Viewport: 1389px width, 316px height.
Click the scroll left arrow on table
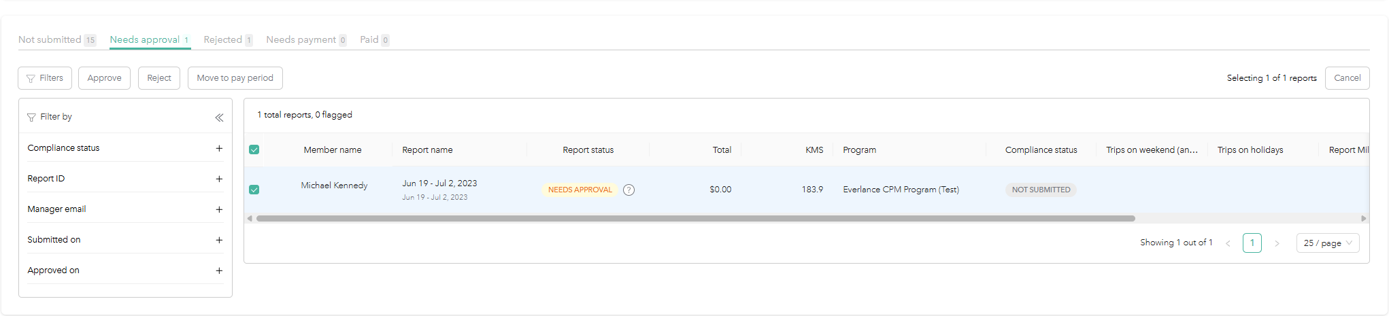[250, 219]
